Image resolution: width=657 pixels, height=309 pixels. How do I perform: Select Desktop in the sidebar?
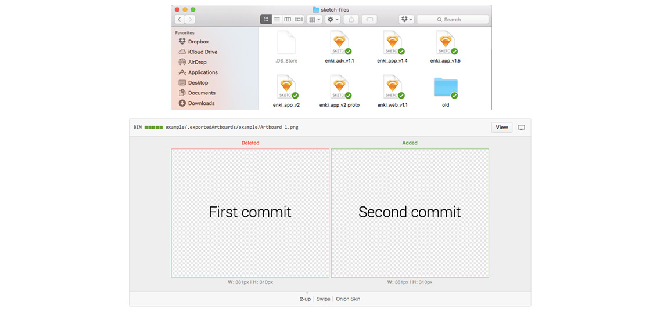(193, 83)
